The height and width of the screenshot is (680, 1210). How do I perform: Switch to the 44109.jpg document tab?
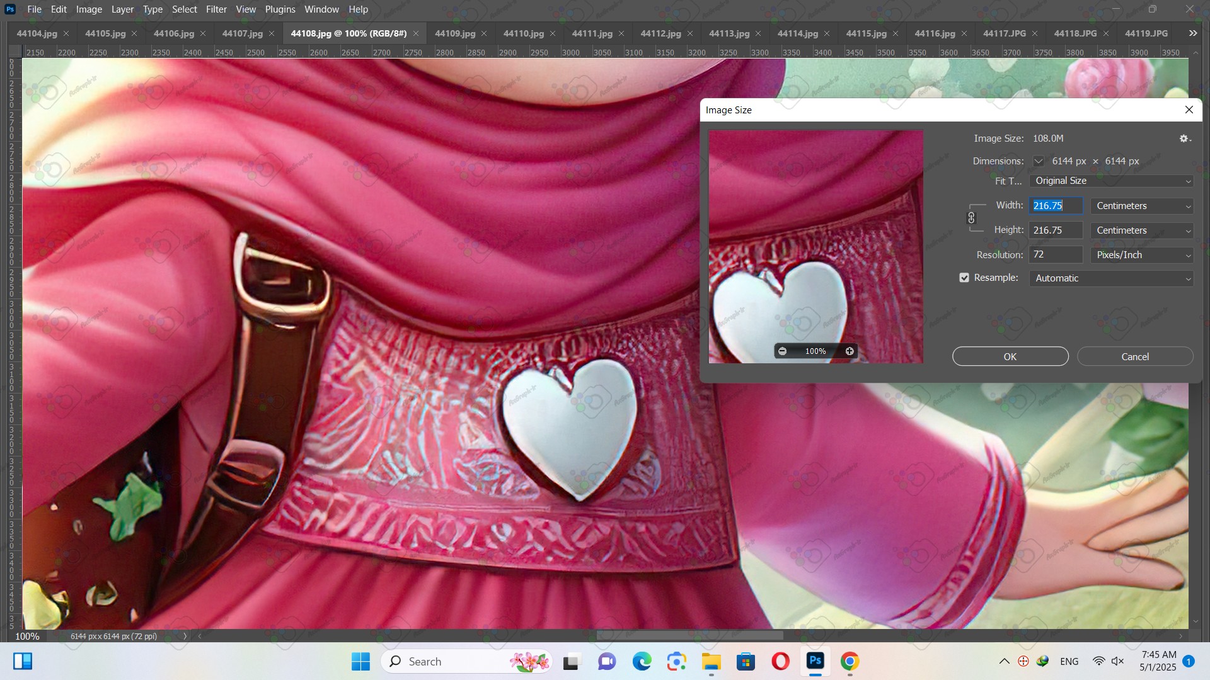click(454, 33)
